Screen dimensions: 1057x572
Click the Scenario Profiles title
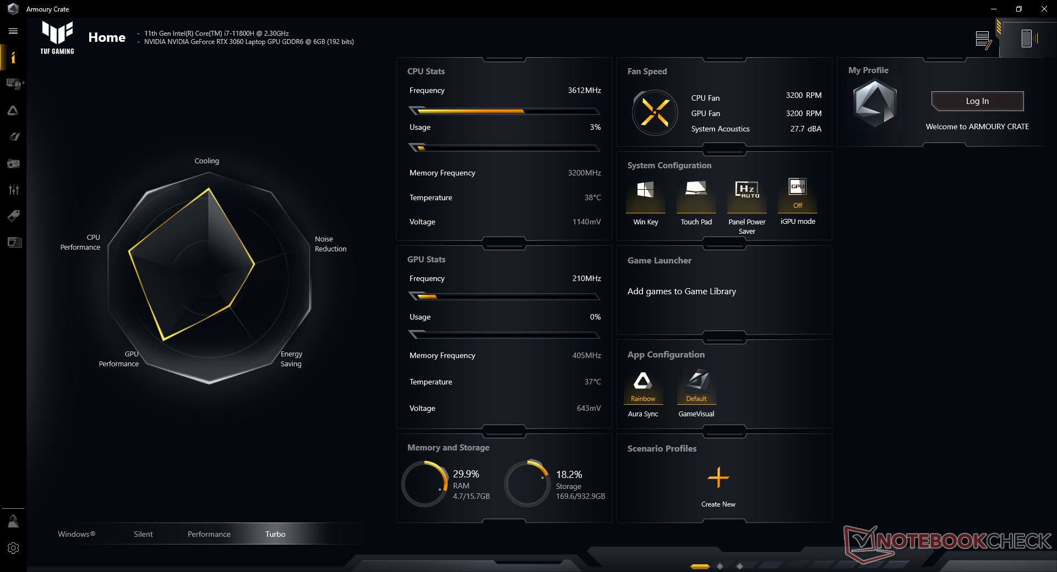(662, 449)
